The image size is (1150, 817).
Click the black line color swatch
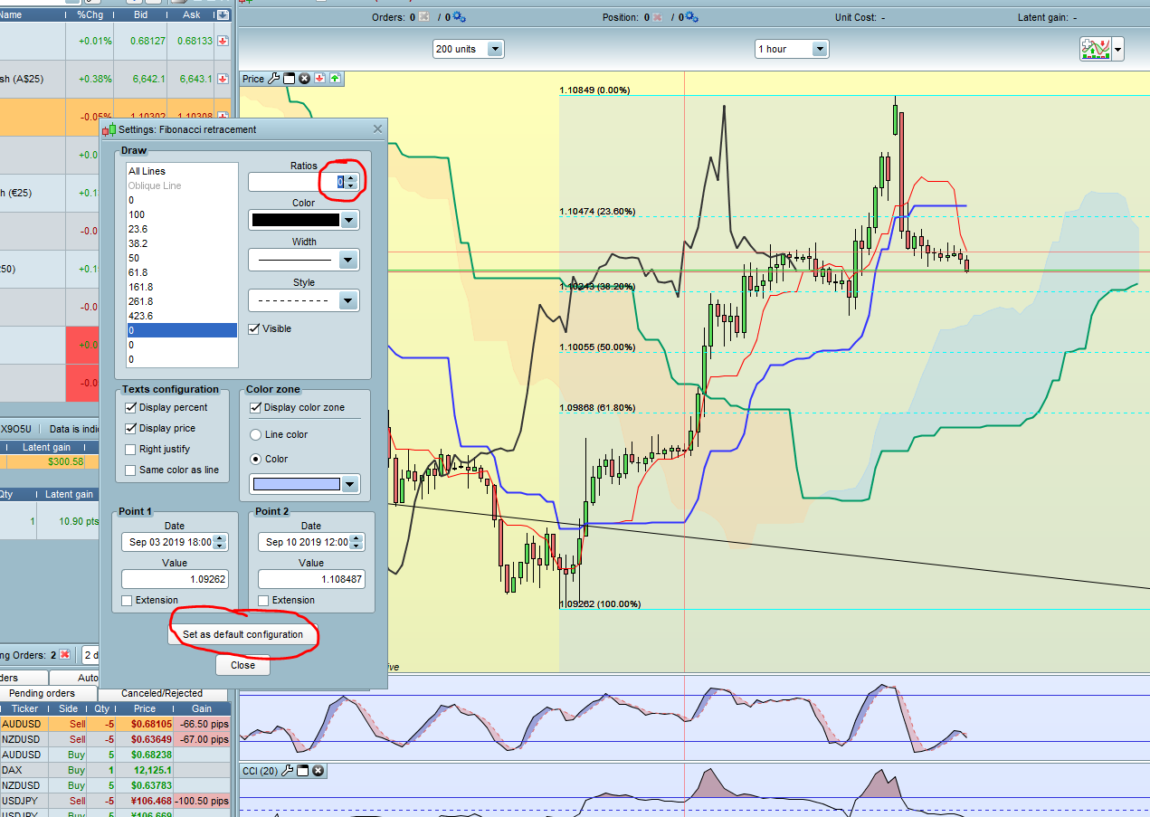pos(295,220)
